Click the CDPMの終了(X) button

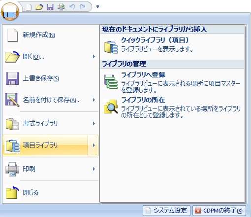click(x=219, y=211)
